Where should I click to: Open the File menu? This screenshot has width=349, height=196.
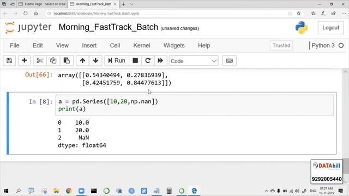(15, 46)
